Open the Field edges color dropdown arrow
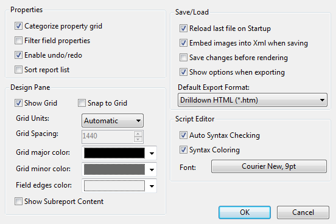Screen dimensions: 336x224 (x=152, y=186)
